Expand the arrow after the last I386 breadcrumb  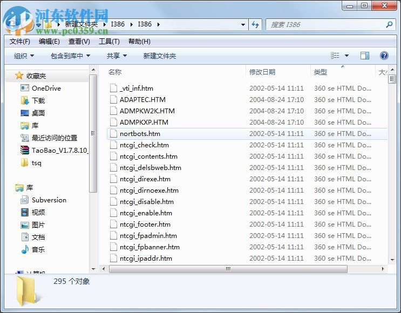(159, 24)
